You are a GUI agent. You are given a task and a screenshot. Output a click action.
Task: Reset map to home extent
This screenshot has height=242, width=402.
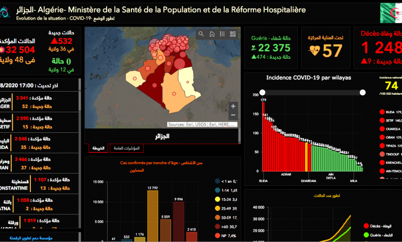[212, 34]
